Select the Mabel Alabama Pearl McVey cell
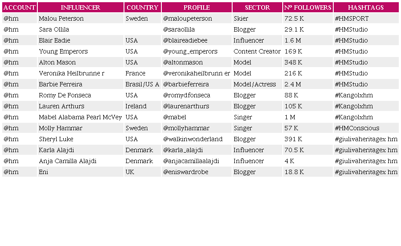The image size is (401, 246). [80, 117]
